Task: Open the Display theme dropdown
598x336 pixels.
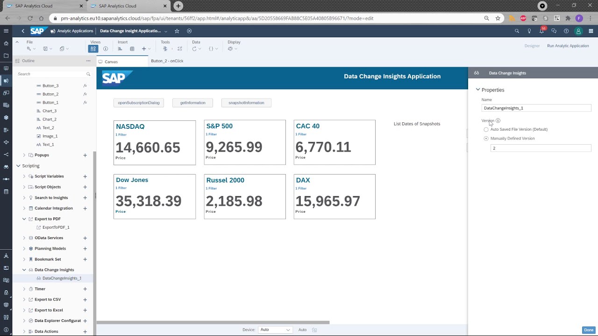Action: (x=233, y=49)
